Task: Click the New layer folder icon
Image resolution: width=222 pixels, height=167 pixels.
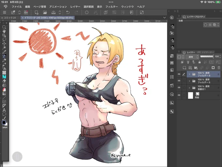Action: click(196, 68)
